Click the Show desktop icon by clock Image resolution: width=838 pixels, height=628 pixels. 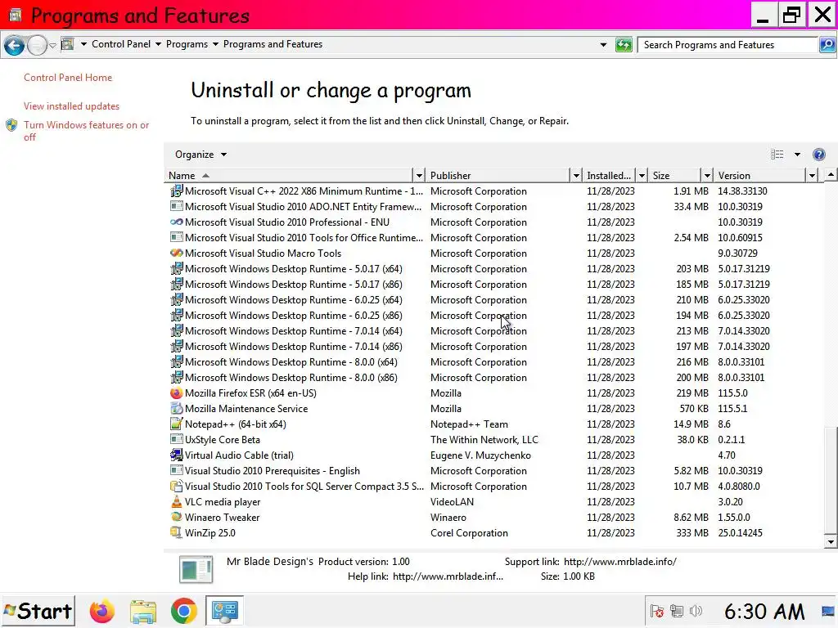[x=828, y=611]
